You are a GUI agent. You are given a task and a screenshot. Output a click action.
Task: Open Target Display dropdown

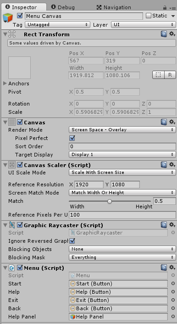[122, 155]
